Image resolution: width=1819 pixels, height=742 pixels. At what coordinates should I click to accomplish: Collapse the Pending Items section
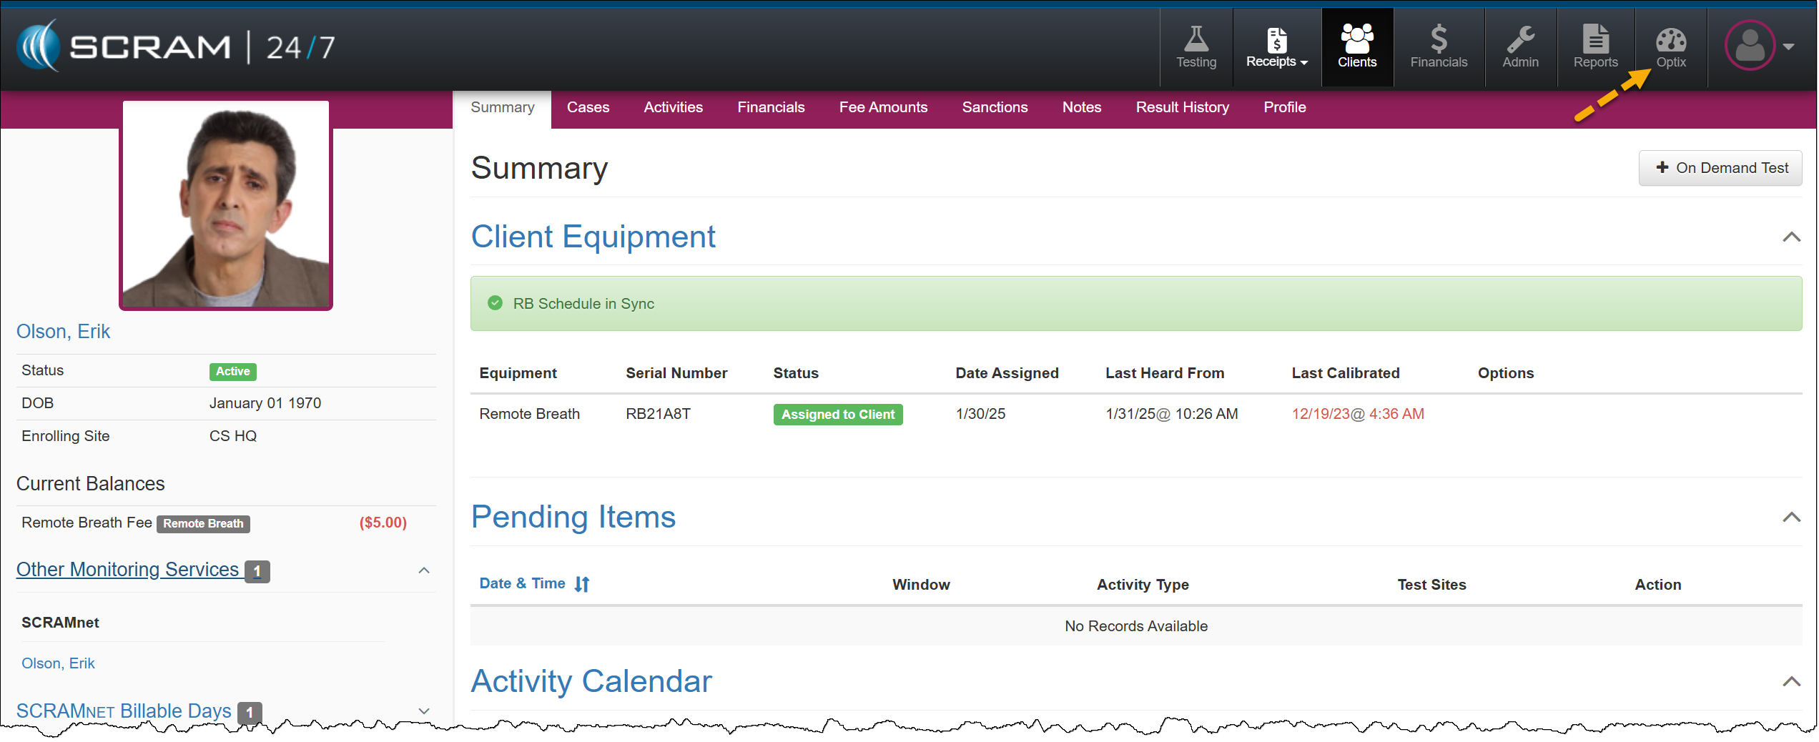(x=1790, y=518)
